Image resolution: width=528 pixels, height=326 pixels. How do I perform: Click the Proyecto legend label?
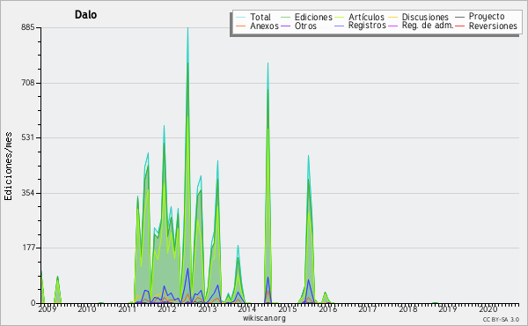pos(487,17)
